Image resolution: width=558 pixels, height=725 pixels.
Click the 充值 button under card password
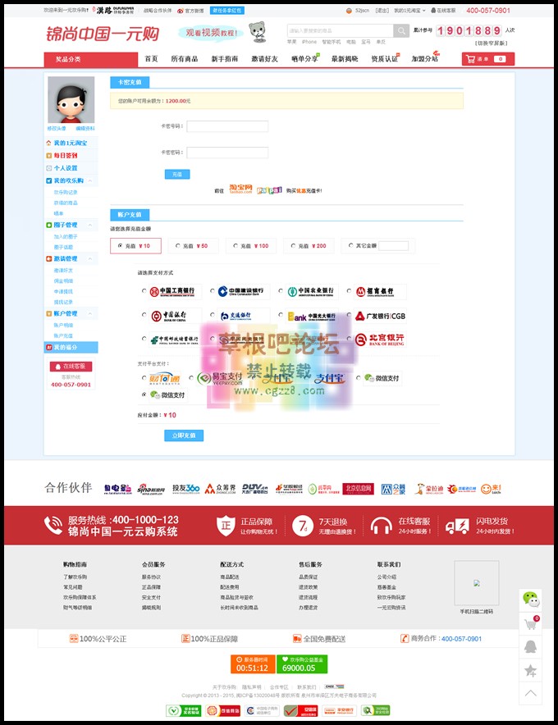click(177, 175)
